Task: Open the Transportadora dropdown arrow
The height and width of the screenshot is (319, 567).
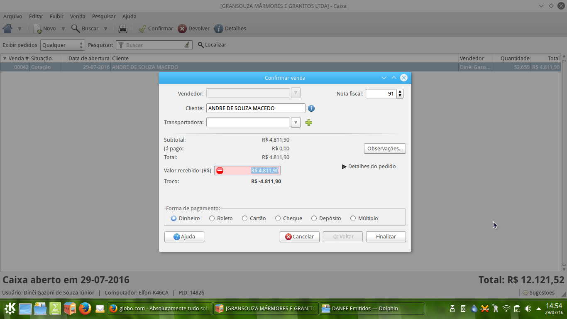Action: click(x=296, y=123)
